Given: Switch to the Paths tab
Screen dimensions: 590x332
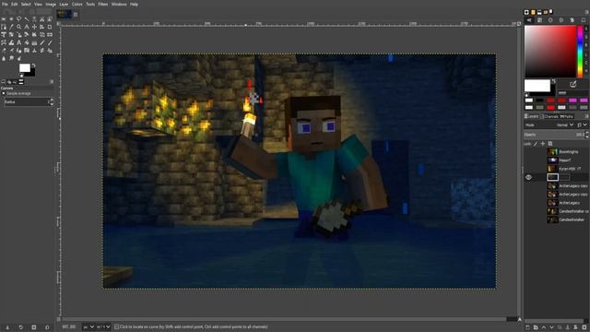Looking at the screenshot, I should coord(567,116).
